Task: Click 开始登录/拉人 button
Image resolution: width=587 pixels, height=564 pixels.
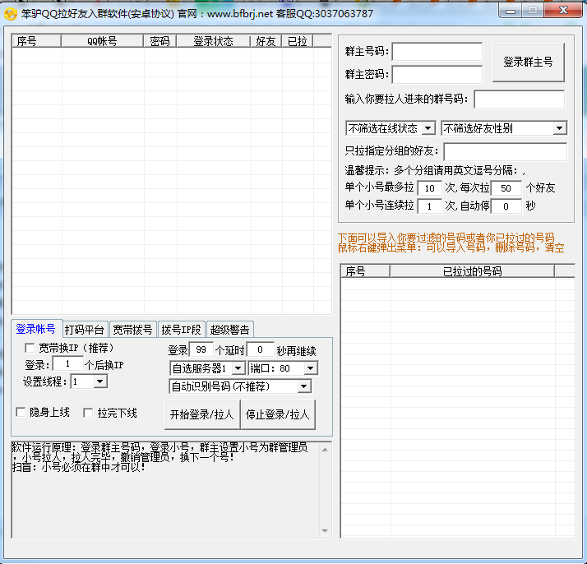Action: [202, 414]
